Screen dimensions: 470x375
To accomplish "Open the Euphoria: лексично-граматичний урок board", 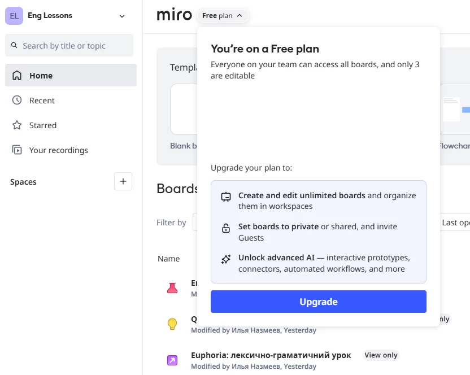I will (271, 355).
